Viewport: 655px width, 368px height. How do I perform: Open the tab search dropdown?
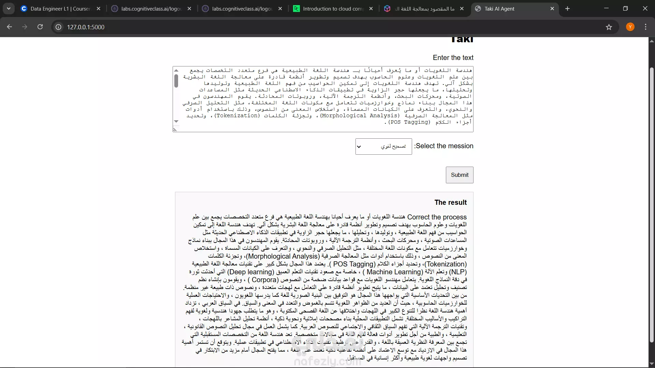click(x=9, y=9)
